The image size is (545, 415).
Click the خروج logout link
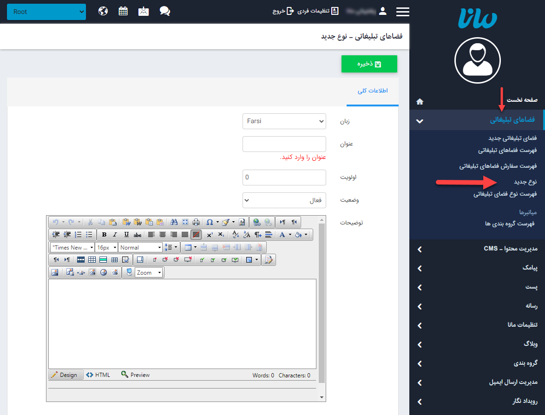pos(283,11)
